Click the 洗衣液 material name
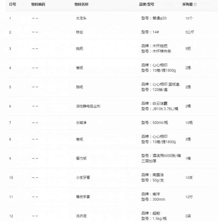Image resolution: width=218 pixels, height=222 pixels. click(81, 216)
